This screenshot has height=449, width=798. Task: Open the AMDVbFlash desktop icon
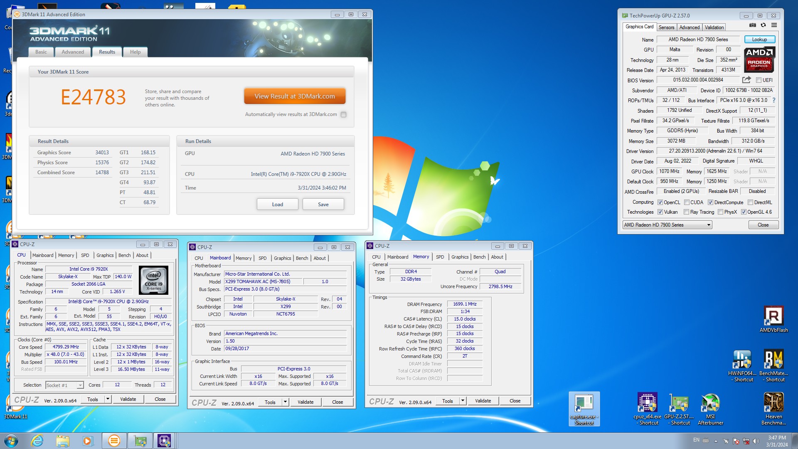[773, 319]
